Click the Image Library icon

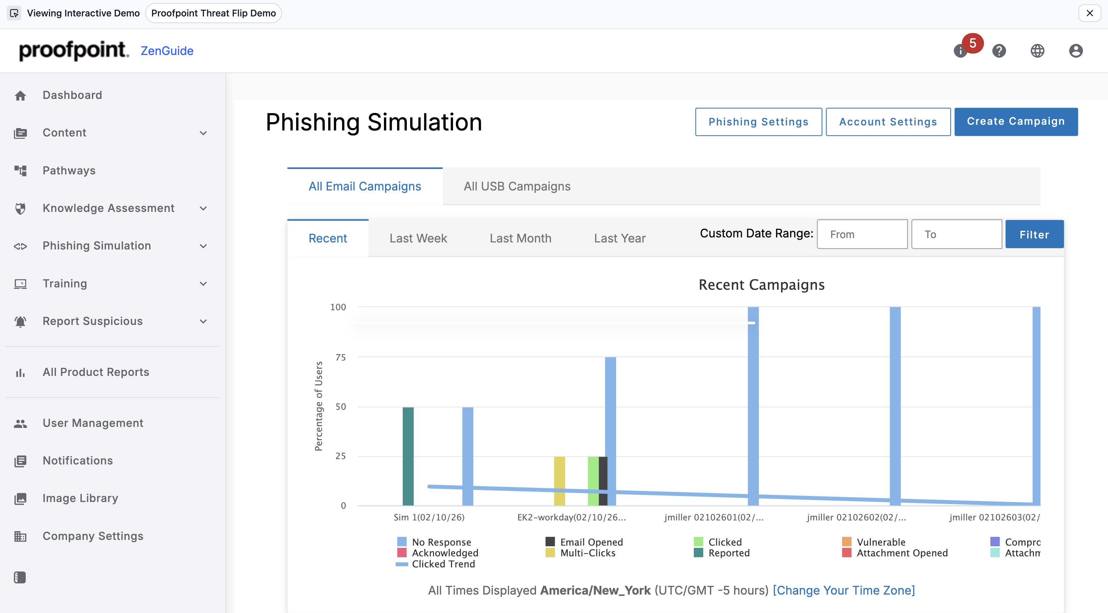[x=20, y=498]
